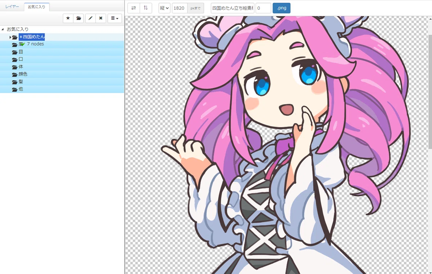Click the 四国めたん立ち絵 filename field
The height and width of the screenshot is (274, 432).
click(x=233, y=8)
